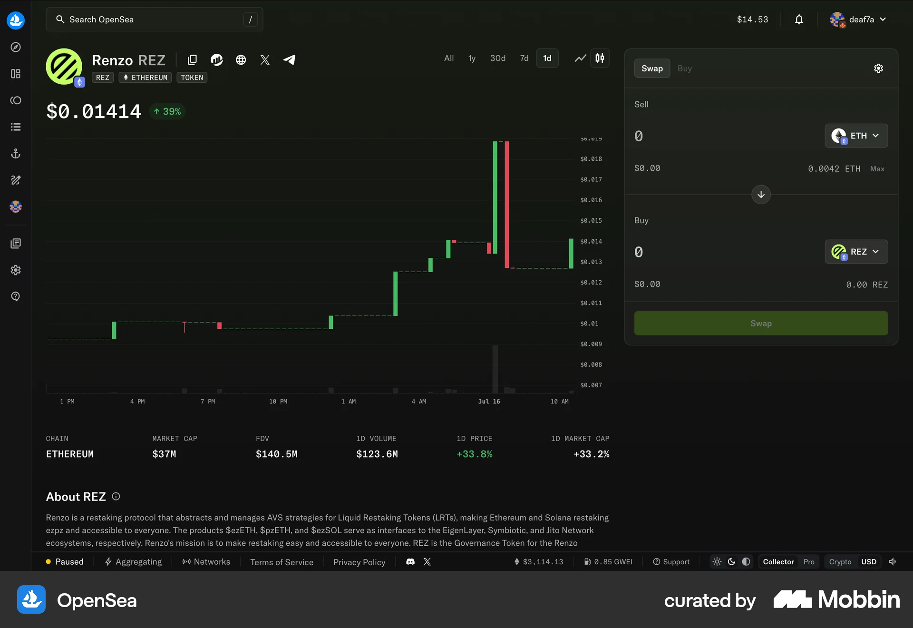Toggle light mode with sun icon
Image resolution: width=913 pixels, height=628 pixels.
click(717, 562)
